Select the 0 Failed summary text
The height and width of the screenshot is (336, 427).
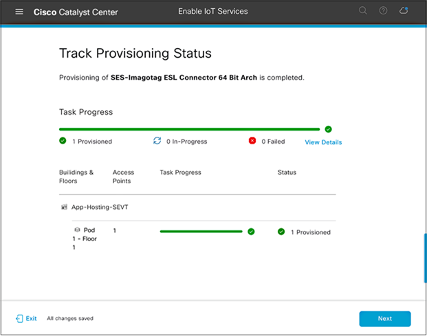[273, 142]
